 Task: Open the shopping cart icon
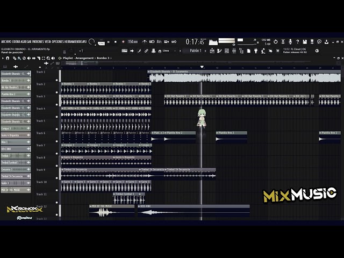(277, 51)
